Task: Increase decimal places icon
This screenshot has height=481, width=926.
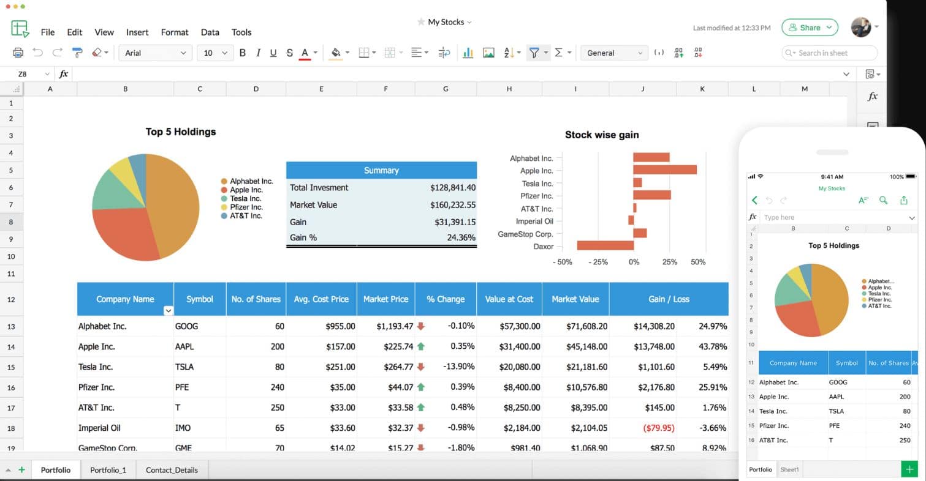Action: click(678, 53)
